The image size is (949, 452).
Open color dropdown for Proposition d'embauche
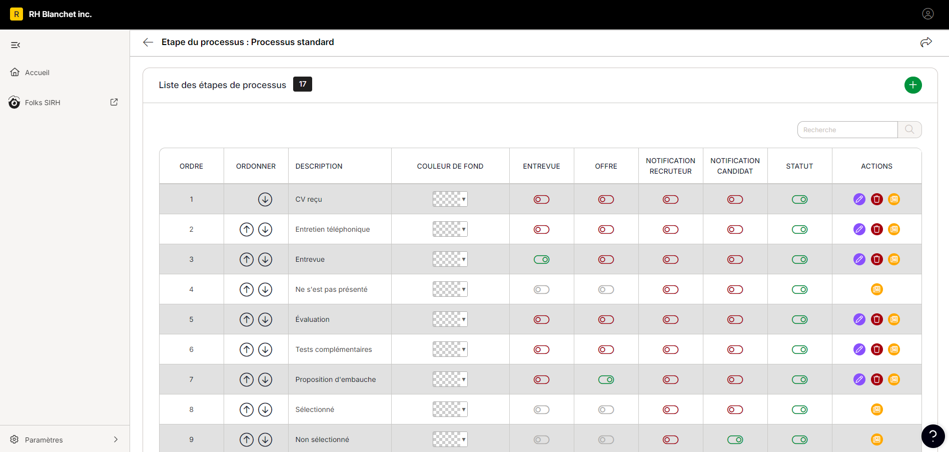(x=450, y=379)
